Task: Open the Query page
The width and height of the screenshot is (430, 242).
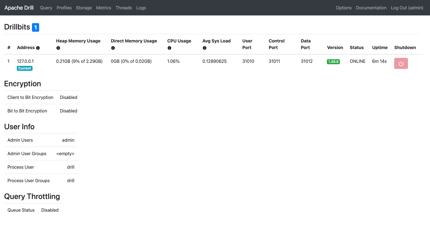Action: point(46,8)
